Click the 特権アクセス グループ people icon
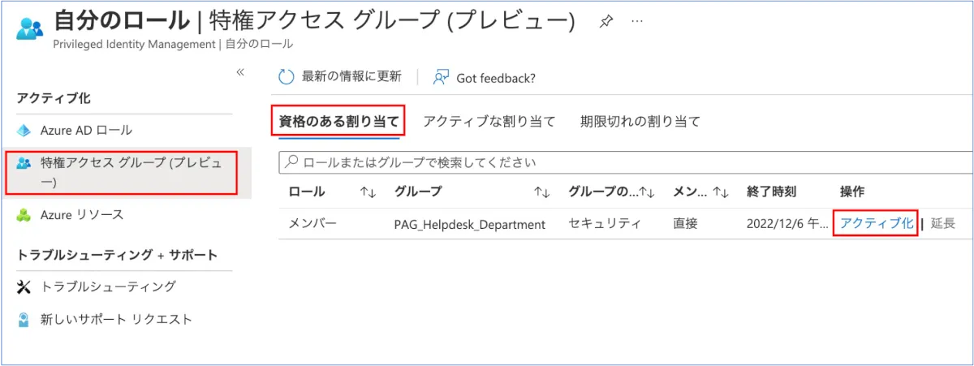 tap(24, 163)
